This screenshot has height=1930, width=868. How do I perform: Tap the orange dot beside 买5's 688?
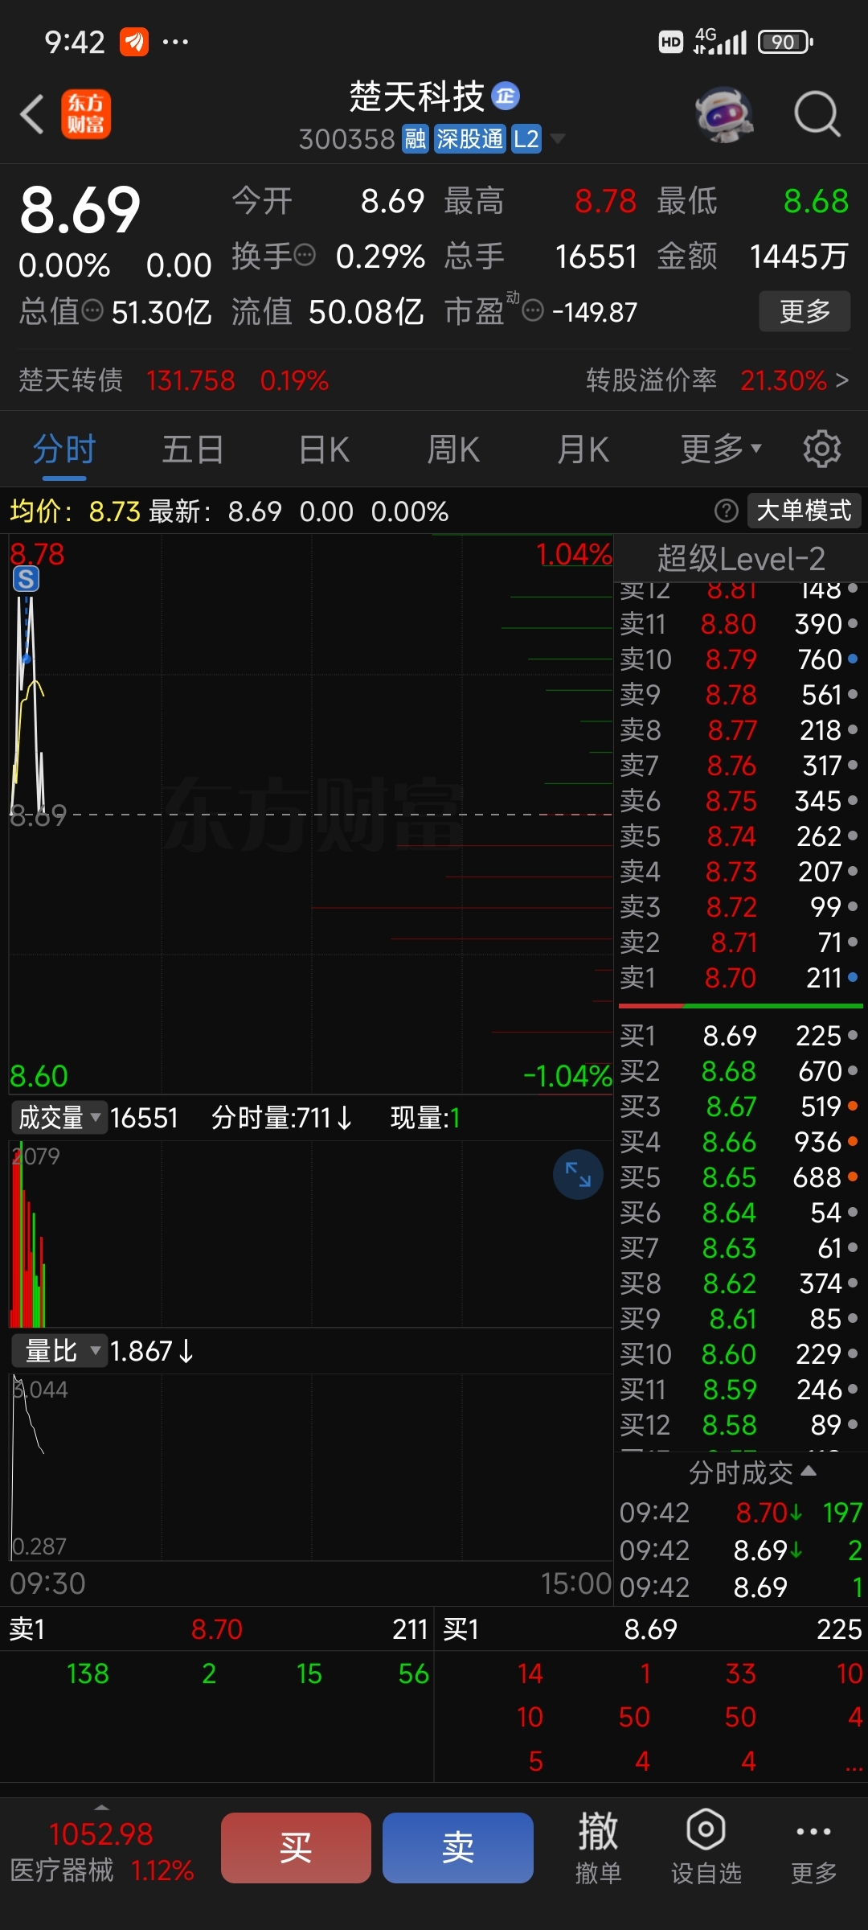click(853, 1177)
